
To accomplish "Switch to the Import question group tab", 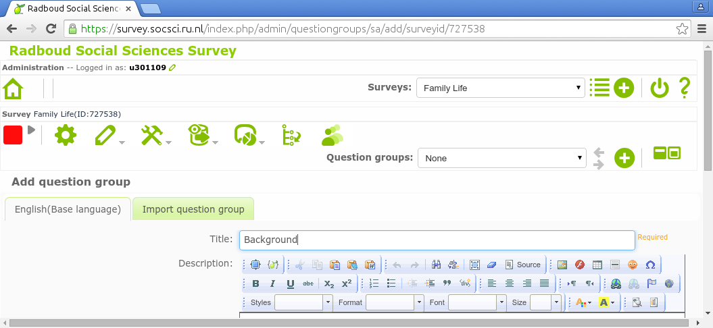I will coord(193,209).
